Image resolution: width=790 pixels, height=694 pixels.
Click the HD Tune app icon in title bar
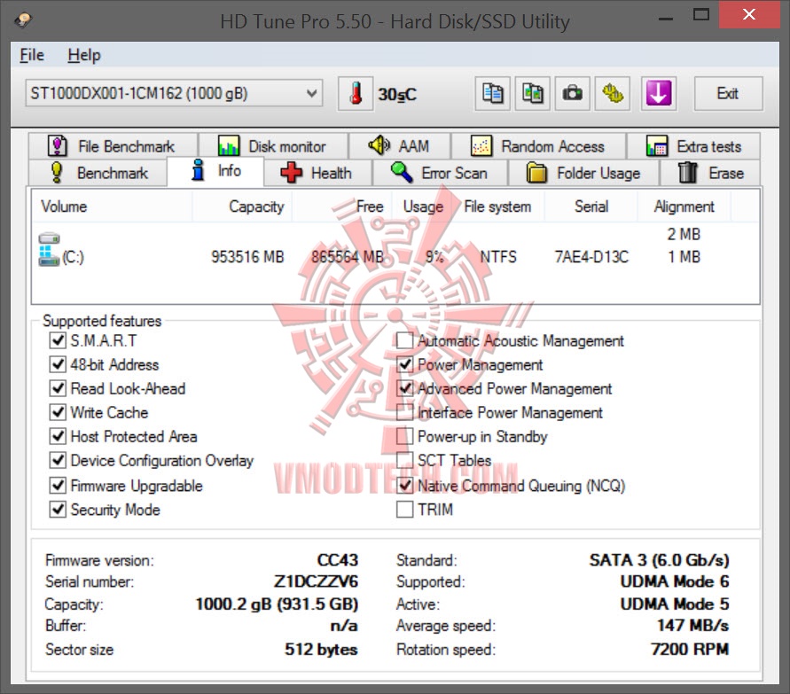23,20
